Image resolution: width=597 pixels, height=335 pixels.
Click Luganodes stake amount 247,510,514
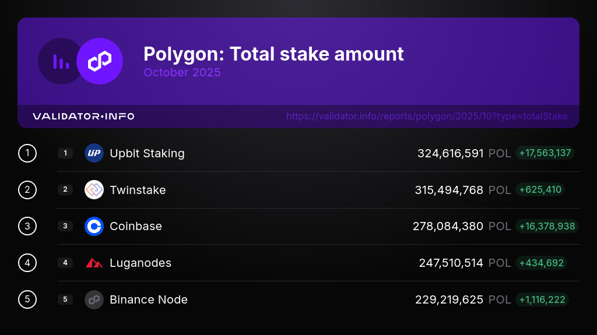[451, 263]
